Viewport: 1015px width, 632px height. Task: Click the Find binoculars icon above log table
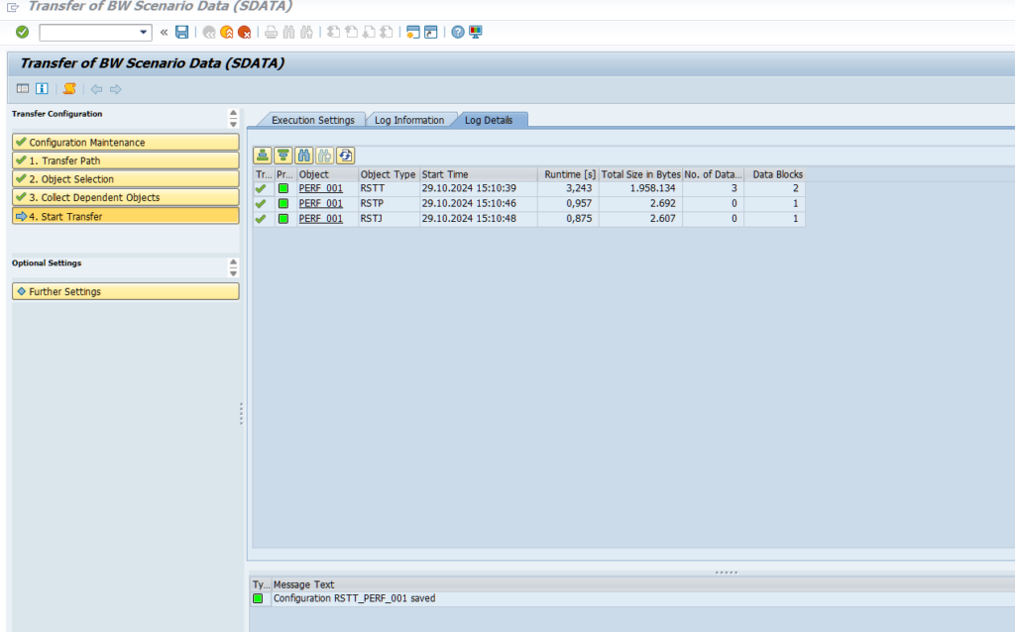click(304, 155)
